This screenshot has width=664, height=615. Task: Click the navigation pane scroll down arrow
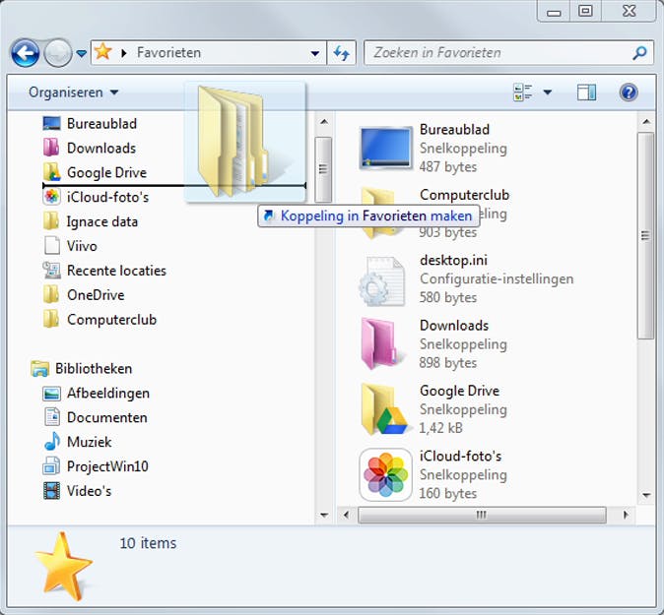point(324,515)
